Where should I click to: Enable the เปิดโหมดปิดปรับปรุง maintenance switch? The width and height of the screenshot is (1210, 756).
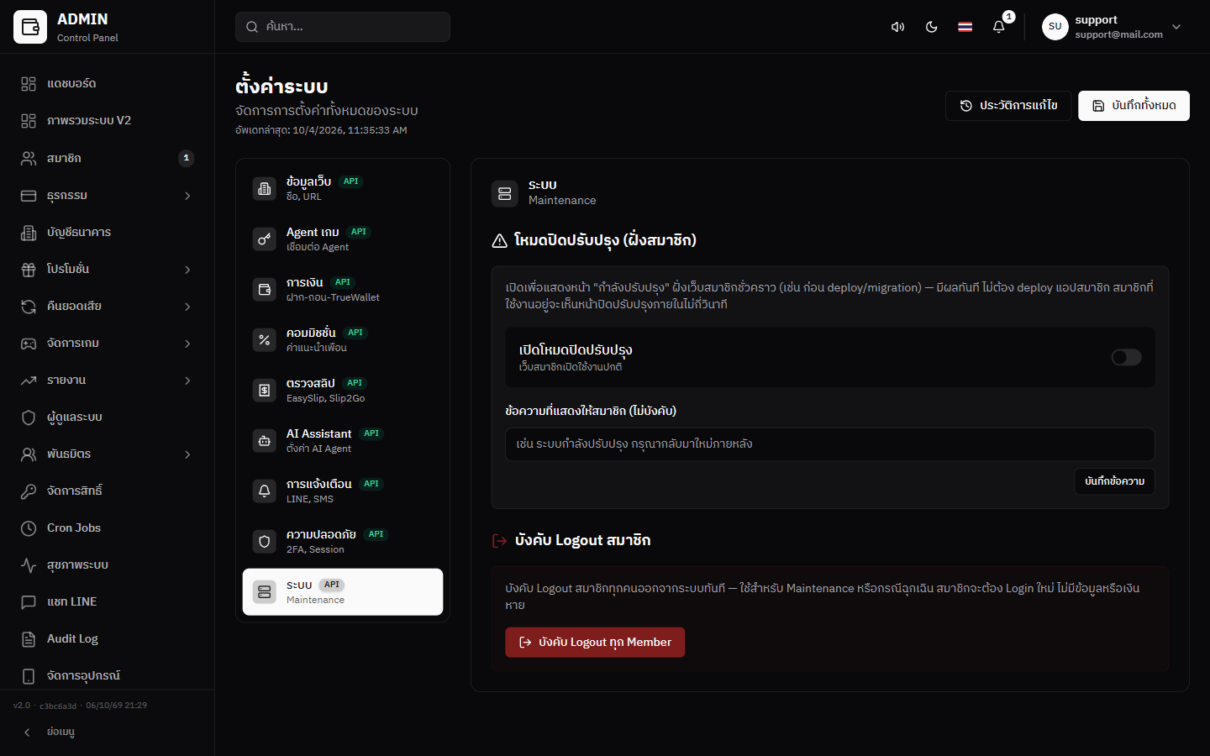[1126, 358]
